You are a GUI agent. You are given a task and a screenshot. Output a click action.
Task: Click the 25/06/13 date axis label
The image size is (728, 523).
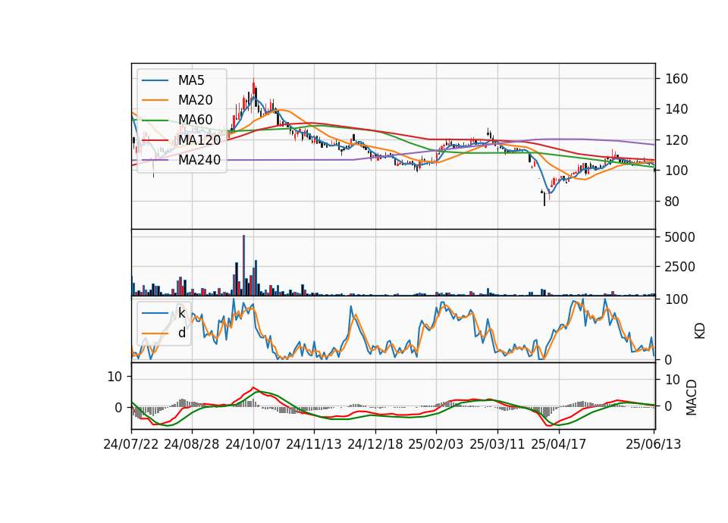(x=653, y=444)
